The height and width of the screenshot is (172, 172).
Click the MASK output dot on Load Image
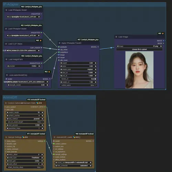pyautogui.click(x=163, y=43)
